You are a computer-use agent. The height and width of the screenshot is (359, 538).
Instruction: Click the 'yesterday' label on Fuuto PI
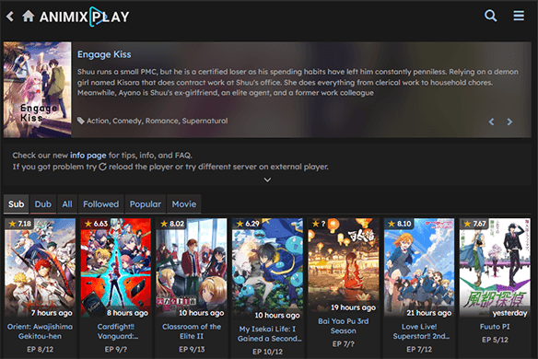point(509,313)
